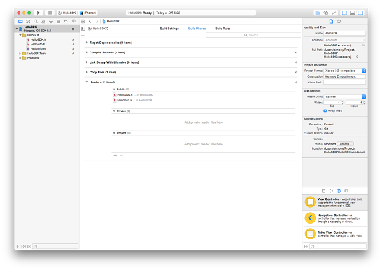Expand Link Binary With Libraries section
Image resolution: width=382 pixels, height=270 pixels.
(87, 62)
